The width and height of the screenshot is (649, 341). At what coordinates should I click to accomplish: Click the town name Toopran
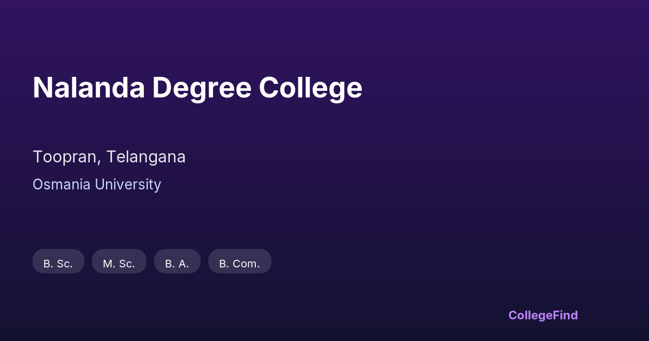(65, 157)
